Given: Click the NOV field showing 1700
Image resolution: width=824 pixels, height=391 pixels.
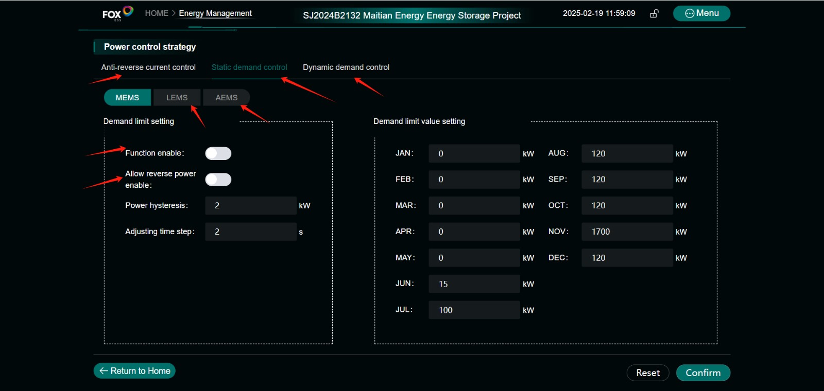Looking at the screenshot, I should tap(627, 232).
